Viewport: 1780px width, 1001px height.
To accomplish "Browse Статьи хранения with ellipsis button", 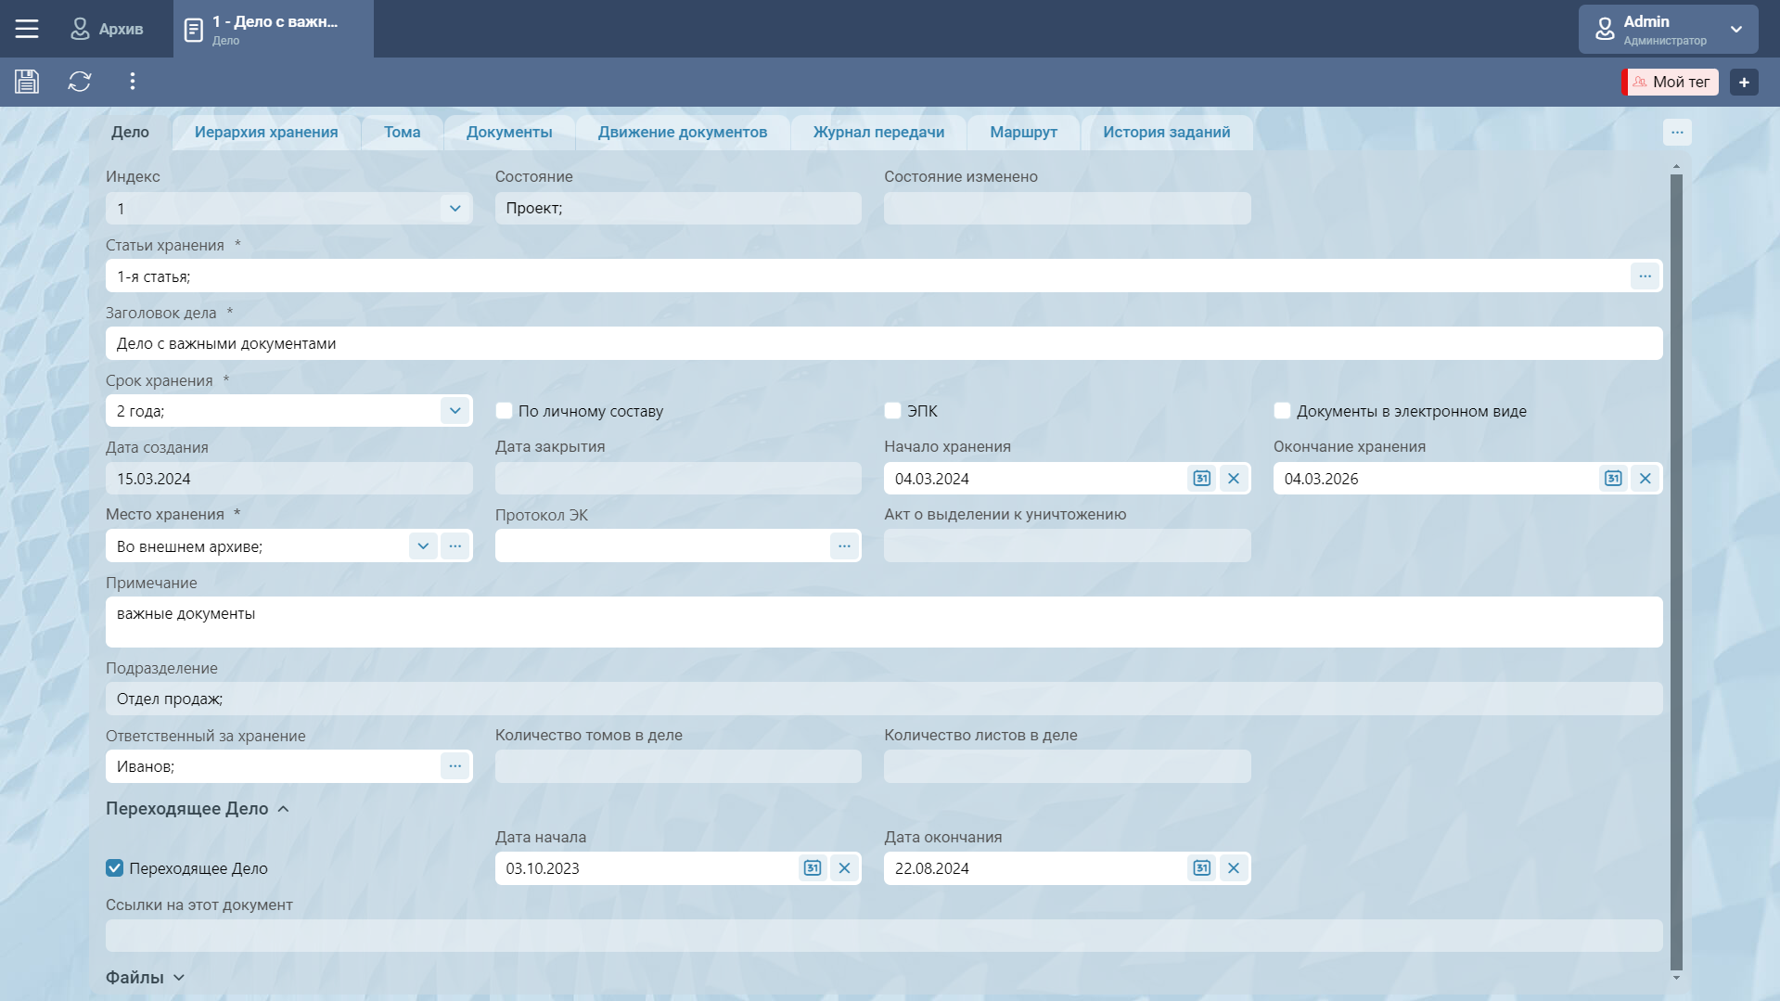I will [x=1645, y=276].
